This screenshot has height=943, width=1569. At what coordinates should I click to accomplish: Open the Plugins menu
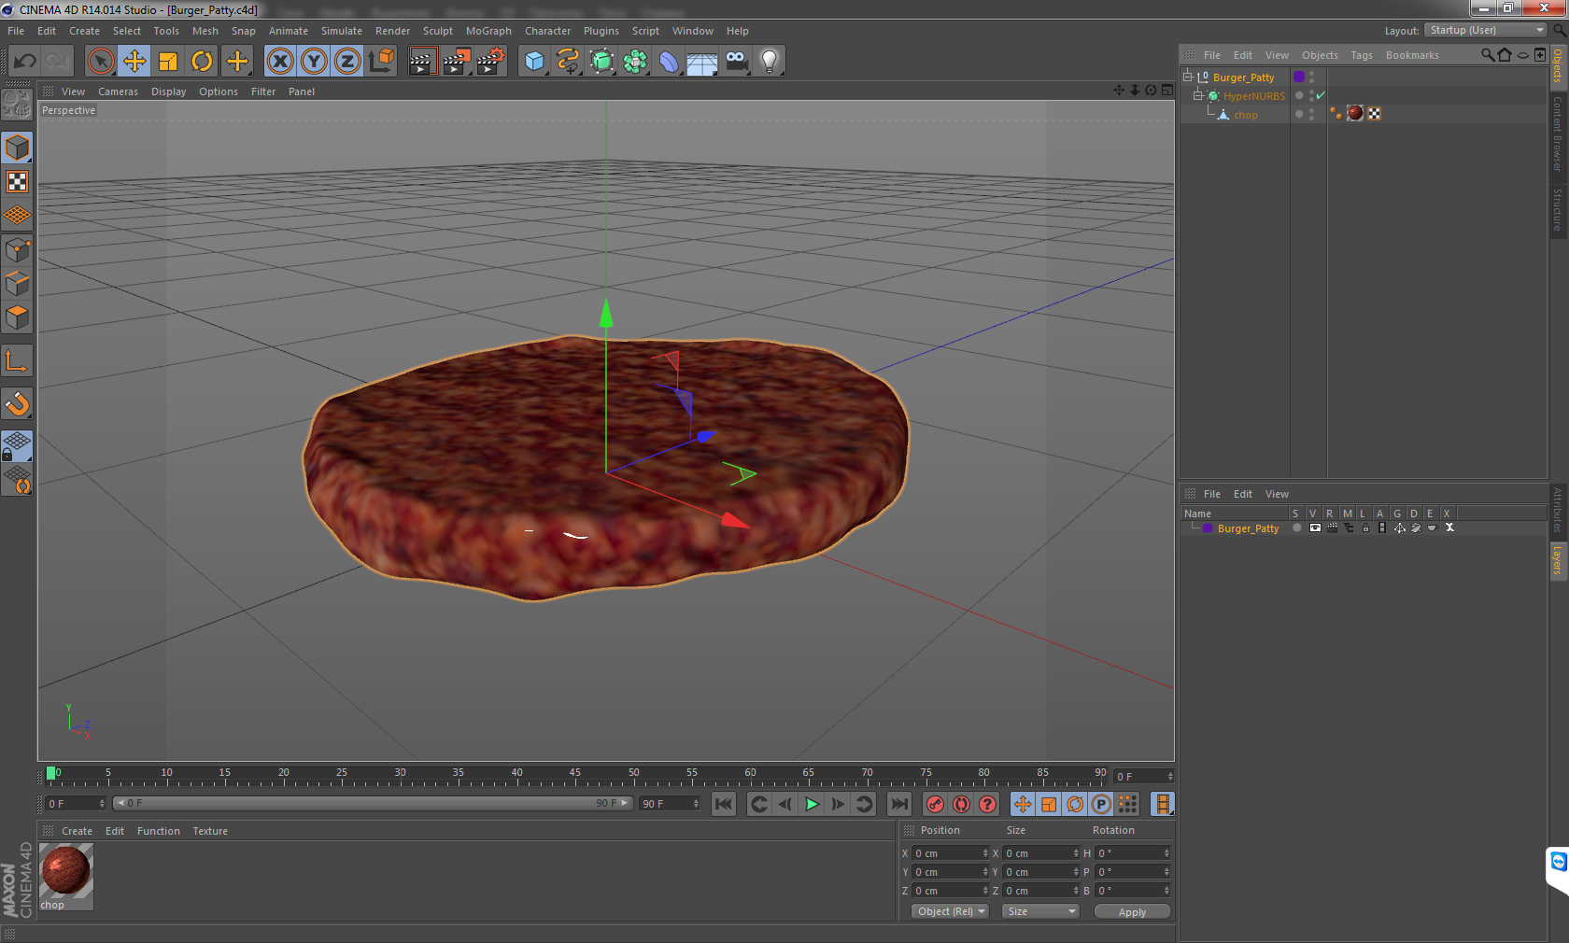(601, 31)
